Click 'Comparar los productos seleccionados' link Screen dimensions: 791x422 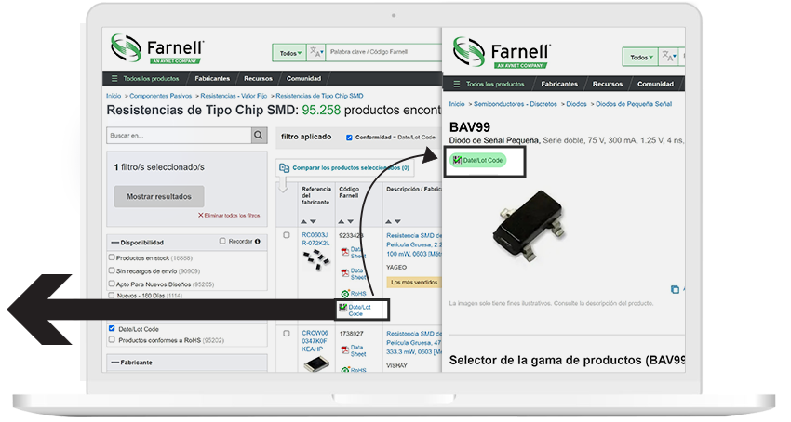[x=351, y=168]
